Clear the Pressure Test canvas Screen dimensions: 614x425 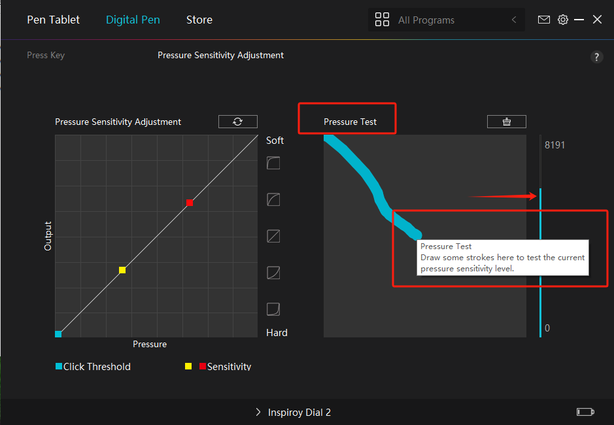click(506, 122)
